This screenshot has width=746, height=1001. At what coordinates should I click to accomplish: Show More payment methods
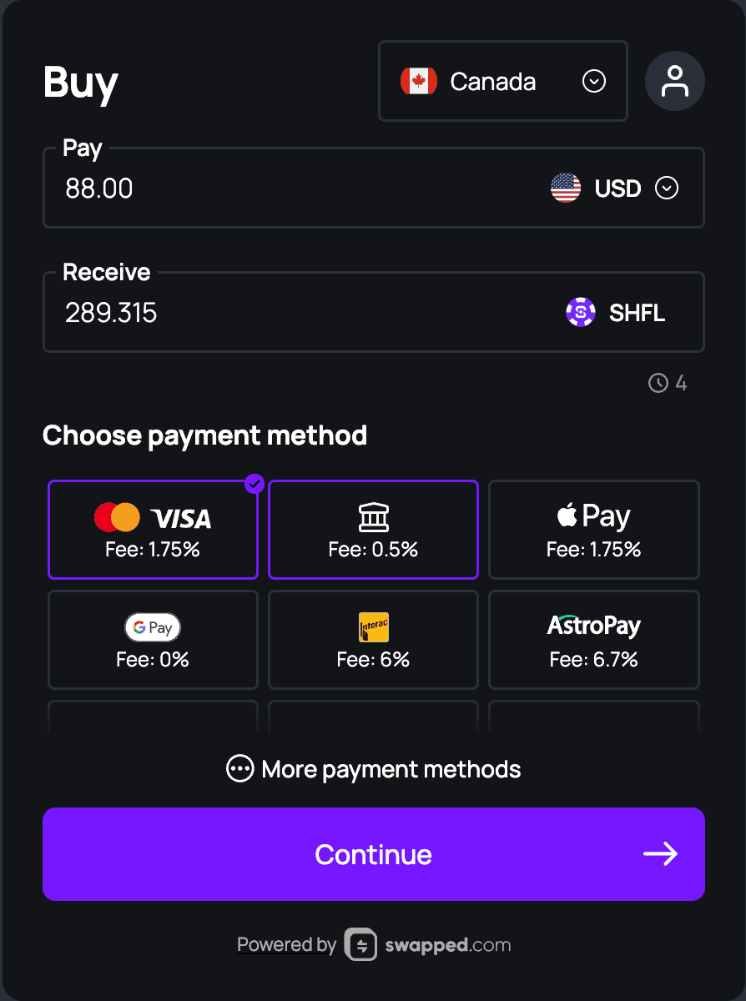tap(391, 768)
